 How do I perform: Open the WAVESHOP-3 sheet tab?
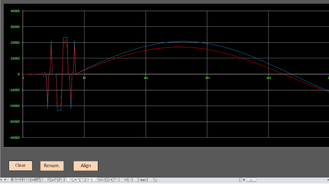pos(108,180)
